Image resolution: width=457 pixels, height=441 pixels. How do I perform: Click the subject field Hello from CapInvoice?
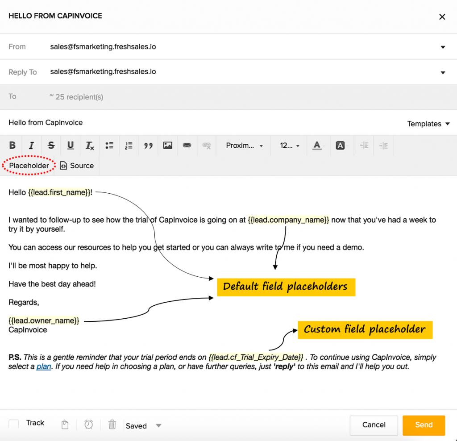pos(46,122)
